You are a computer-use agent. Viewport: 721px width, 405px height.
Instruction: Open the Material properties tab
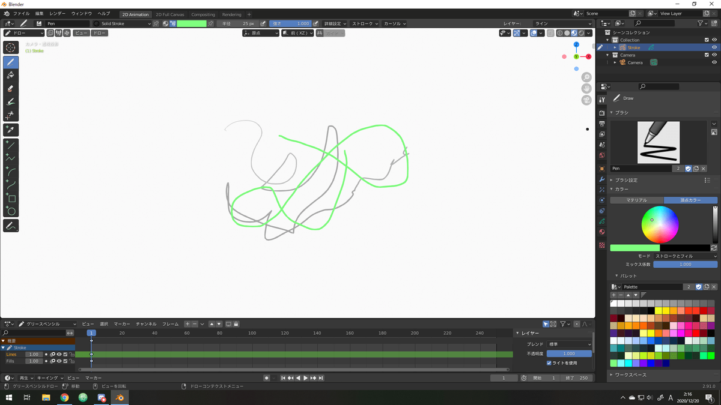coord(601,232)
